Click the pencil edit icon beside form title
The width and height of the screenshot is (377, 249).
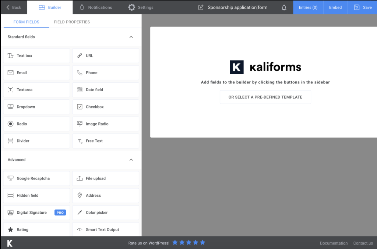(201, 7)
